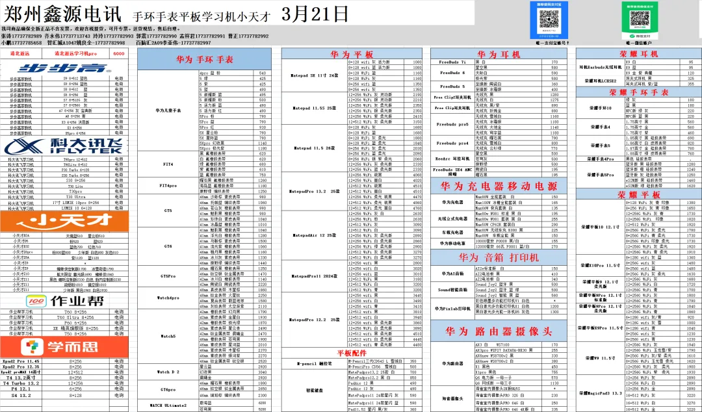The height and width of the screenshot is (412, 702).
Task: Click the Matepad SE 11寸 24款 cell
Action: click(x=315, y=75)
